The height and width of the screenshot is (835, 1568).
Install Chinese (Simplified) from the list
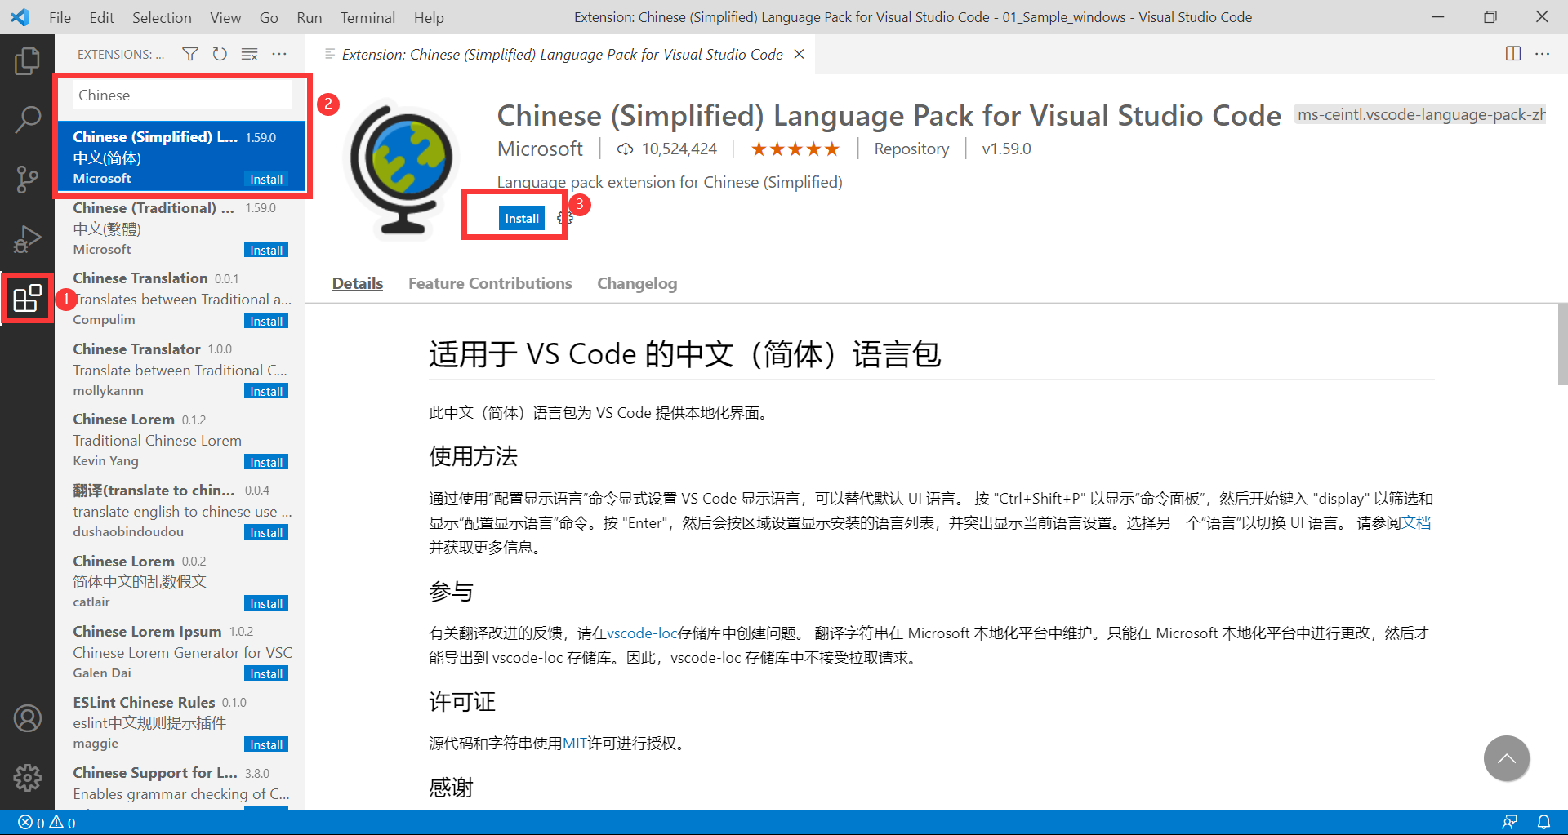[x=266, y=179]
